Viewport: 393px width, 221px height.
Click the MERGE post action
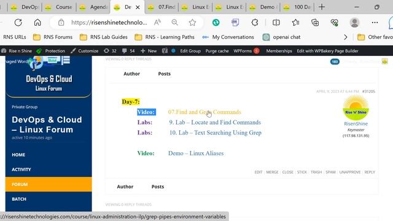click(x=272, y=172)
